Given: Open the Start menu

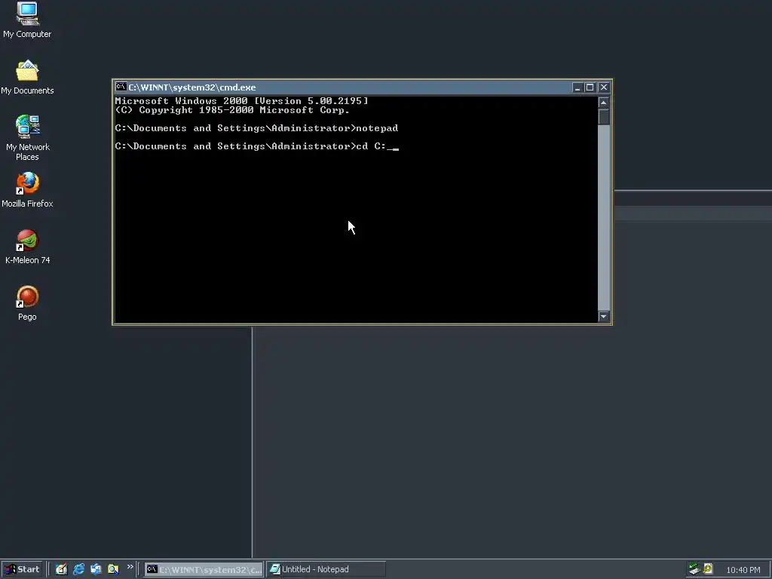Looking at the screenshot, I should coord(22,569).
